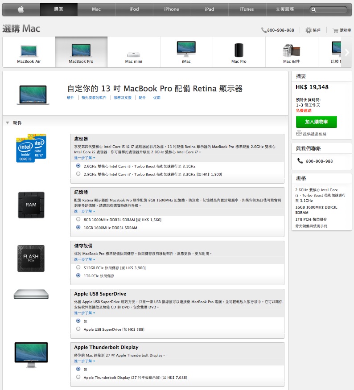Screen dimensions: 354x390
Task: Open the 支援服務 navigation tab
Action: (x=285, y=9)
